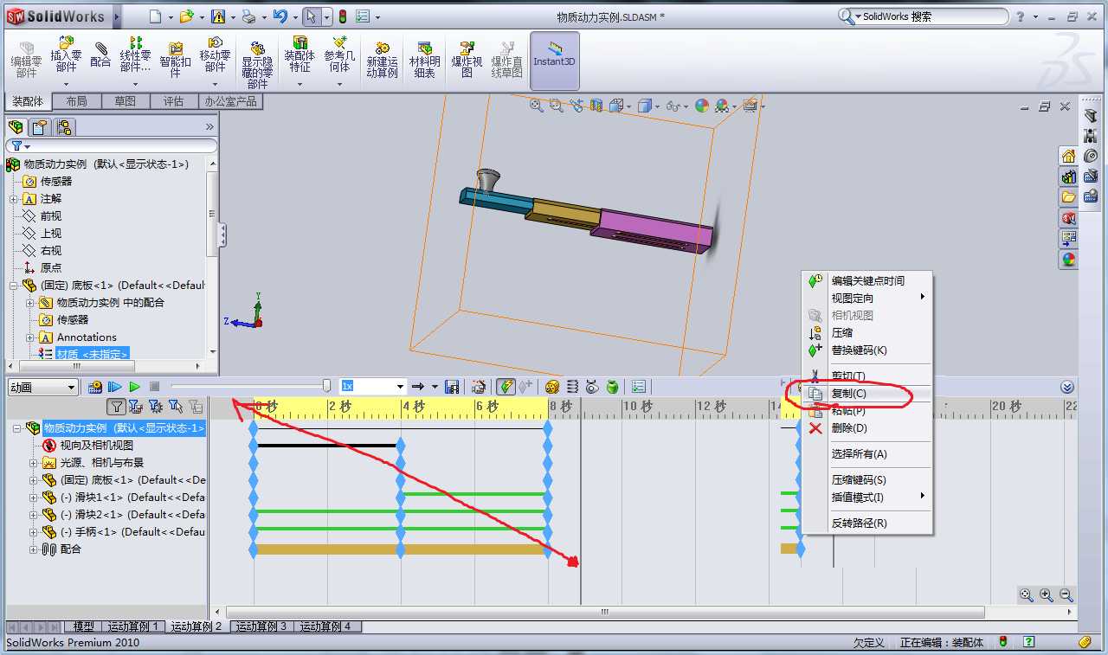Switch to the 运动算例 3 bottom tab
Viewport: 1108px width, 655px height.
pyautogui.click(x=261, y=626)
